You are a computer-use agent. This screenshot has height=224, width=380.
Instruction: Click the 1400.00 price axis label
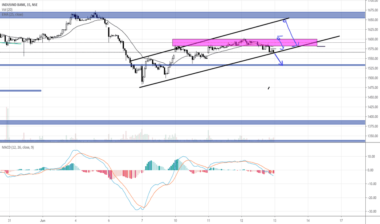[373, 117]
